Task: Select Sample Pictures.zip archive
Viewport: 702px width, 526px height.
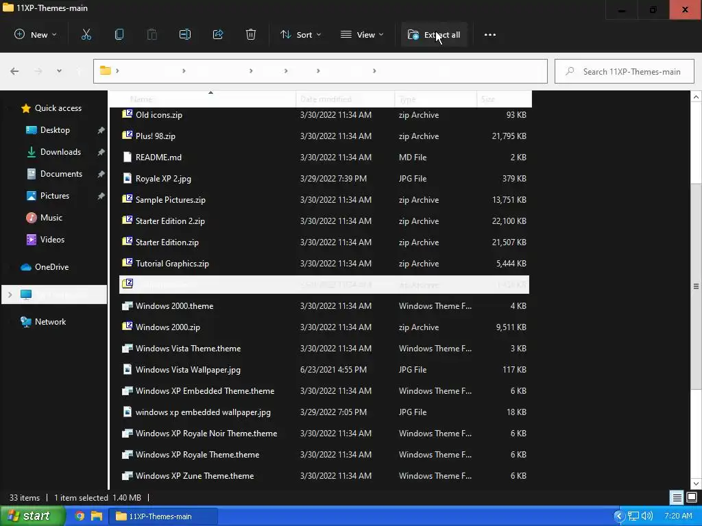Action: pyautogui.click(x=324, y=200)
